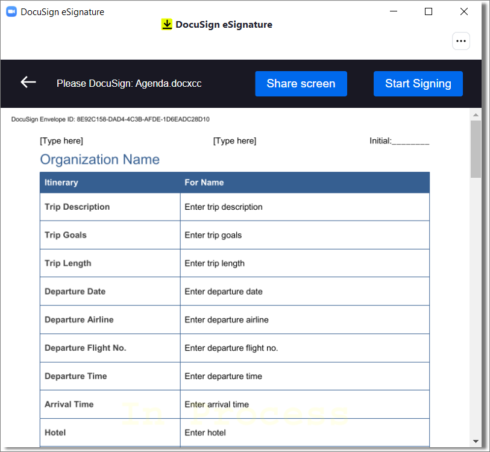Minimize the DocuSign eSignature window

(394, 11)
